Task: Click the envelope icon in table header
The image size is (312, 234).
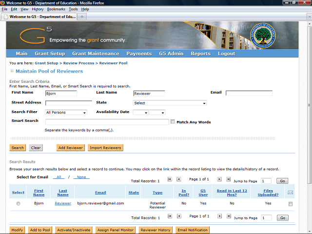Action: click(290, 192)
